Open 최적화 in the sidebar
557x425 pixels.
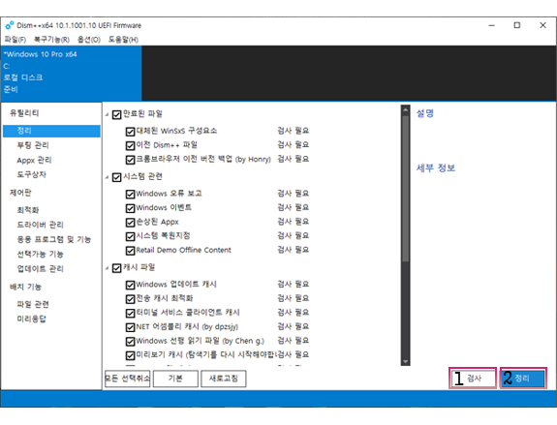tap(28, 210)
